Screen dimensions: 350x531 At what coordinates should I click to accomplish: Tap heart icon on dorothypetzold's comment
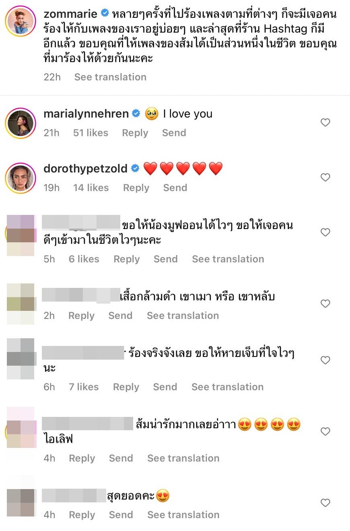(325, 177)
